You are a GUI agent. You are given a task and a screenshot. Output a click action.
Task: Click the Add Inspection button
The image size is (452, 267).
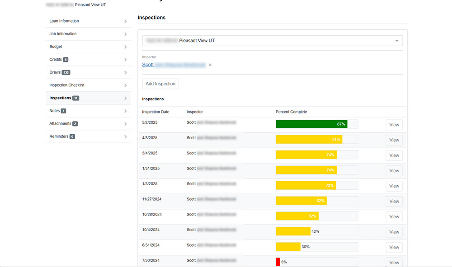(x=160, y=84)
